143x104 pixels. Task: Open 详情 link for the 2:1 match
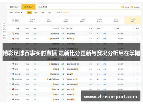105,64
